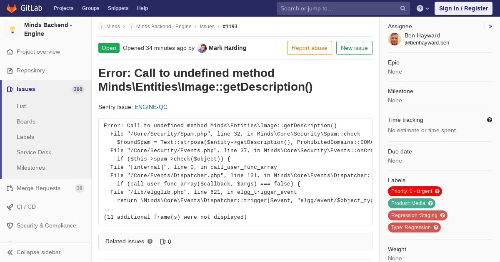Click the search magnifier icon
Viewport: 500px width, 262px height.
pos(403,8)
